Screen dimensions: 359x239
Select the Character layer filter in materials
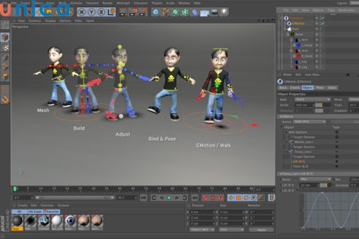coord(51,211)
